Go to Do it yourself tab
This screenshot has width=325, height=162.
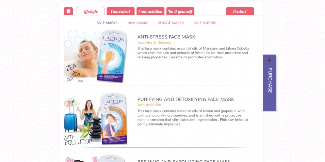(180, 11)
